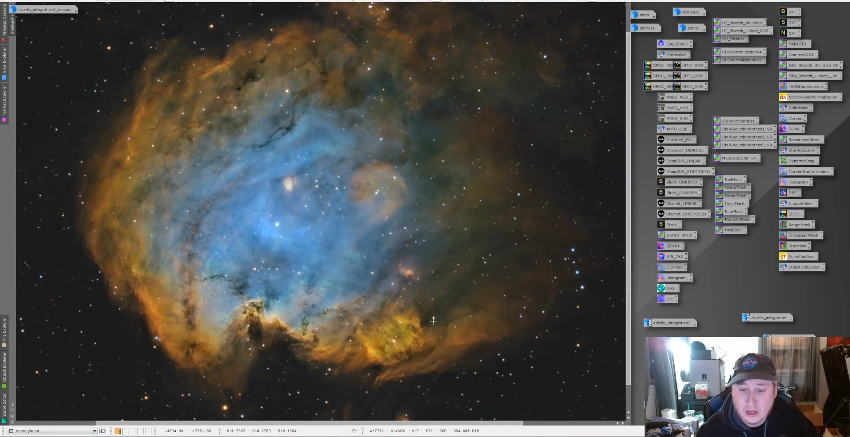The image size is (850, 437).
Task: Open the StarMask process icon
Action: pos(796,246)
